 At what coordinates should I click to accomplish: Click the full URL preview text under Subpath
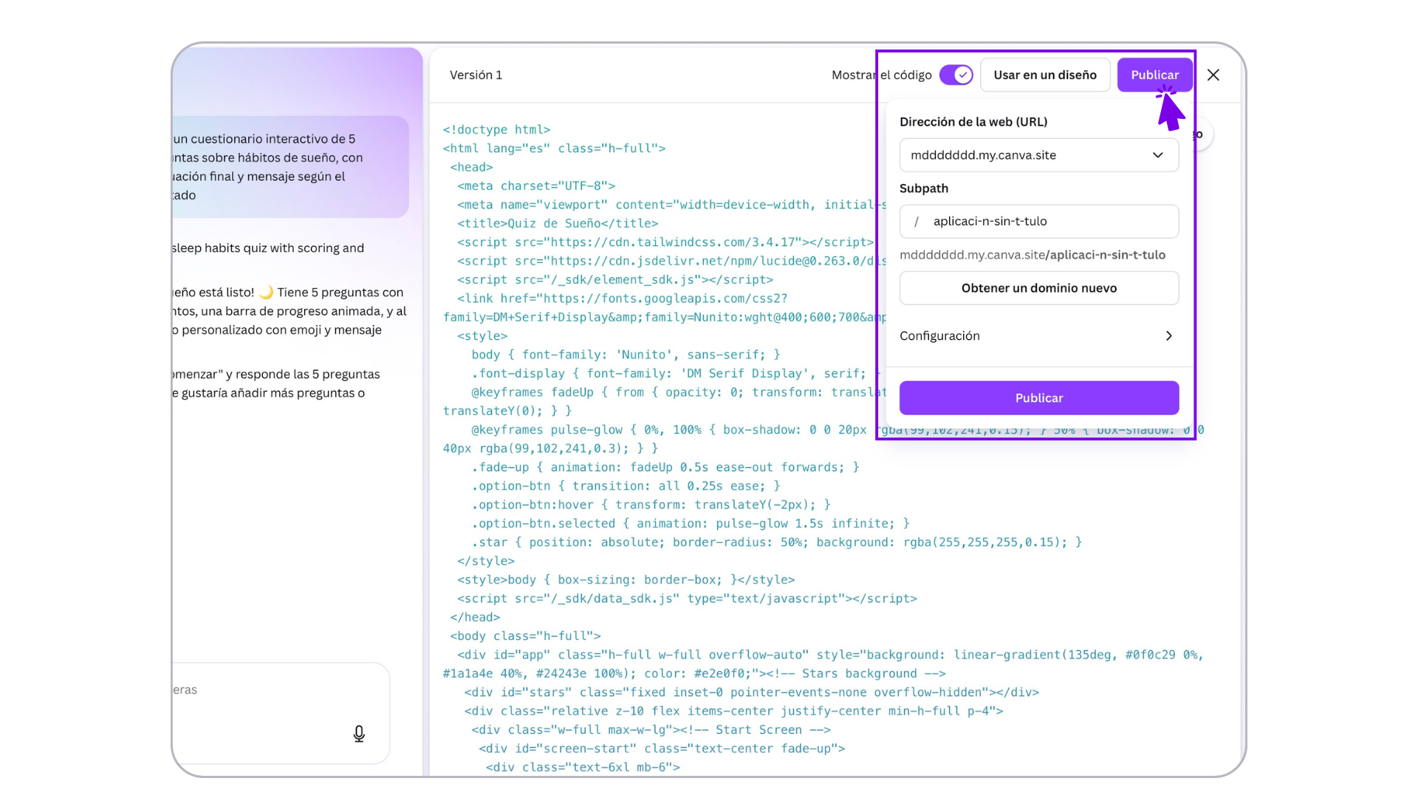pyautogui.click(x=1032, y=255)
